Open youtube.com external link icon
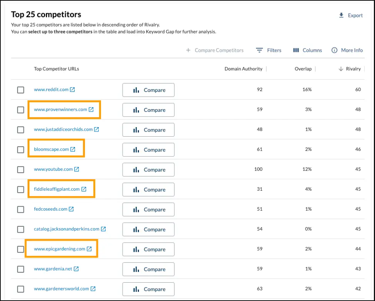The width and height of the screenshot is (375, 301). (x=76, y=169)
